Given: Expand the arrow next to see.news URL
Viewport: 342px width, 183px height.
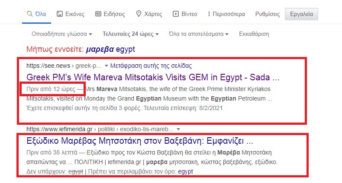Looking at the screenshot, I should point(106,66).
